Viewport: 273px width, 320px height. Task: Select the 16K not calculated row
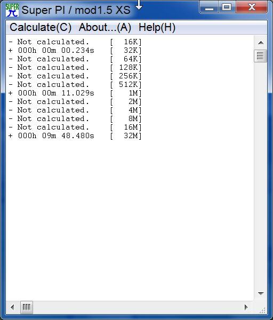click(x=75, y=42)
